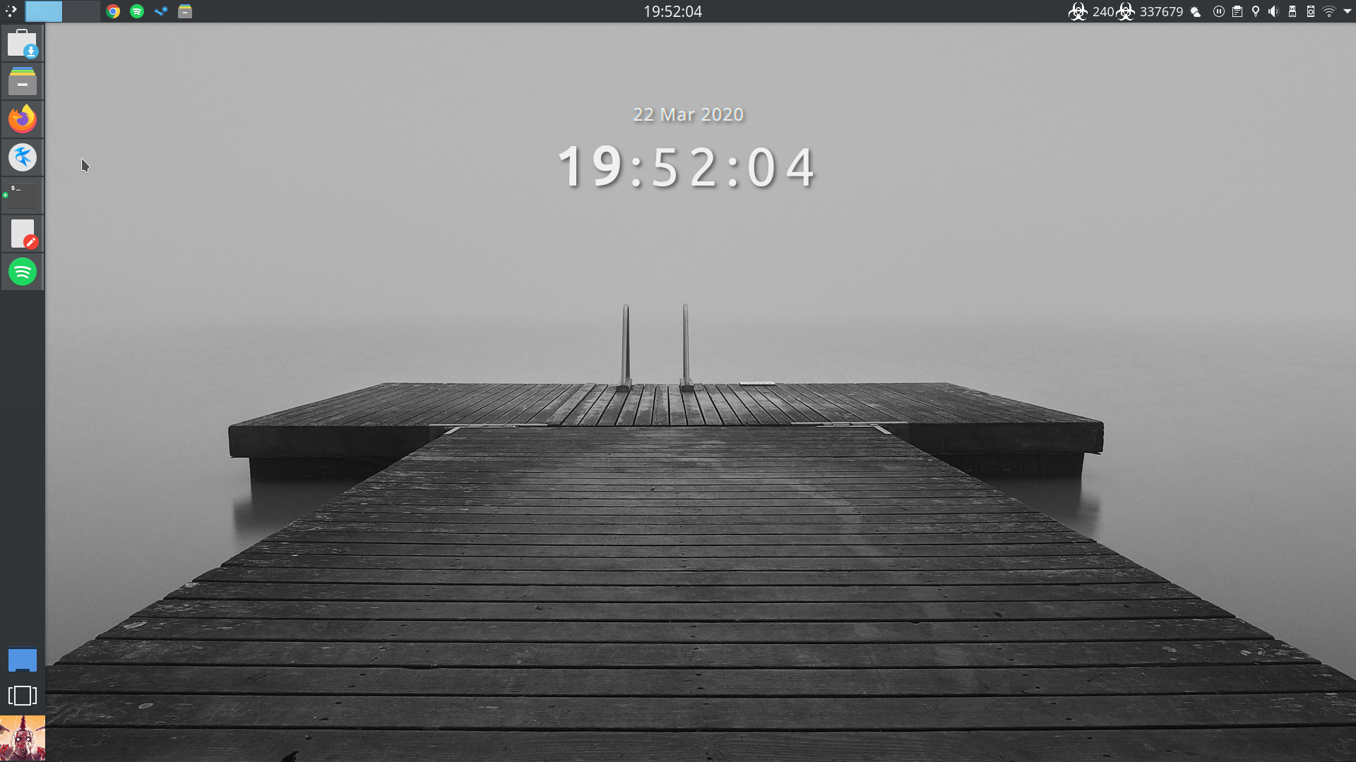This screenshot has width=1356, height=762.
Task: Open Spotify from the top panel
Action: click(x=137, y=11)
